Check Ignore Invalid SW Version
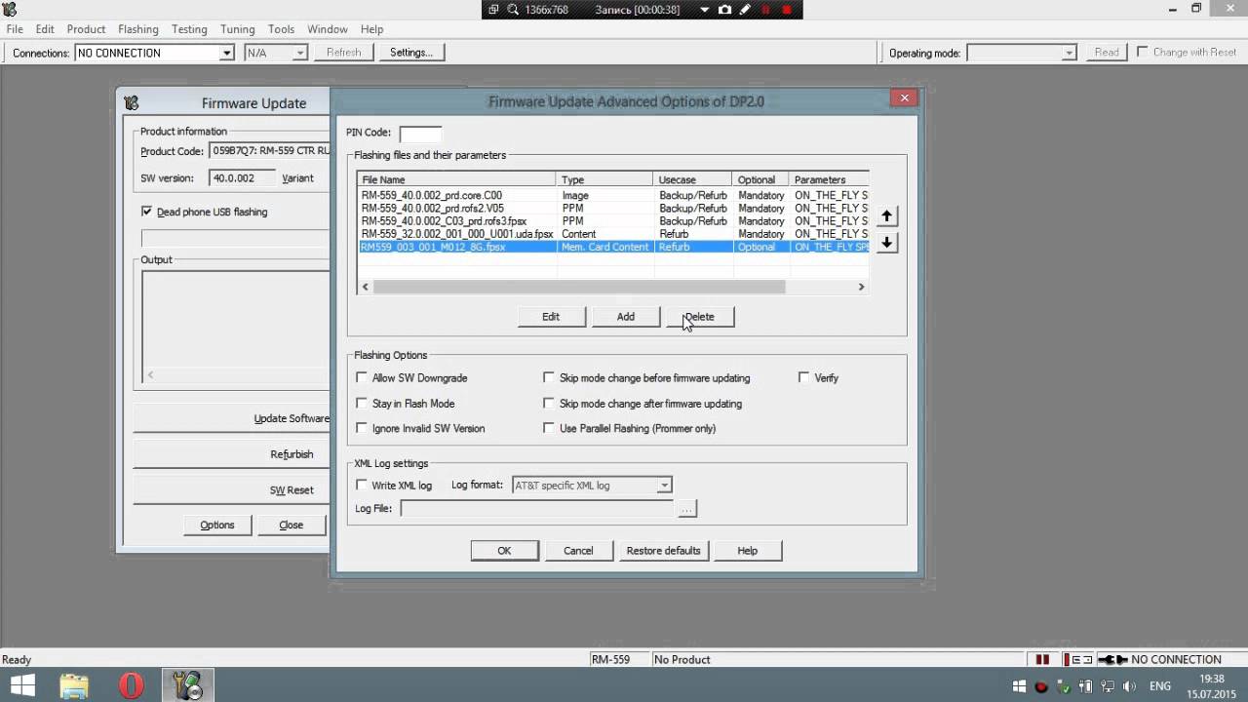The image size is (1248, 702). 362,428
